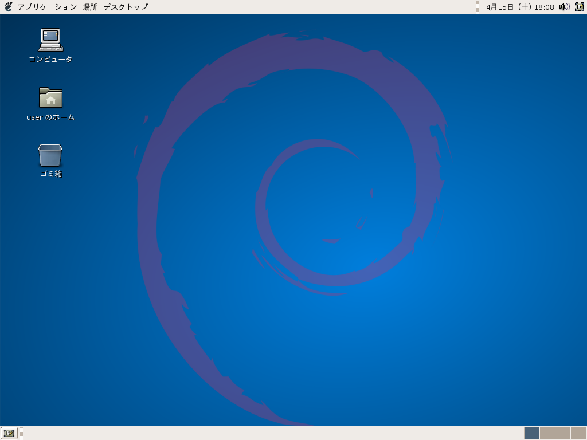Select the user のホーム folder icon
This screenshot has width=587, height=440.
tap(50, 97)
